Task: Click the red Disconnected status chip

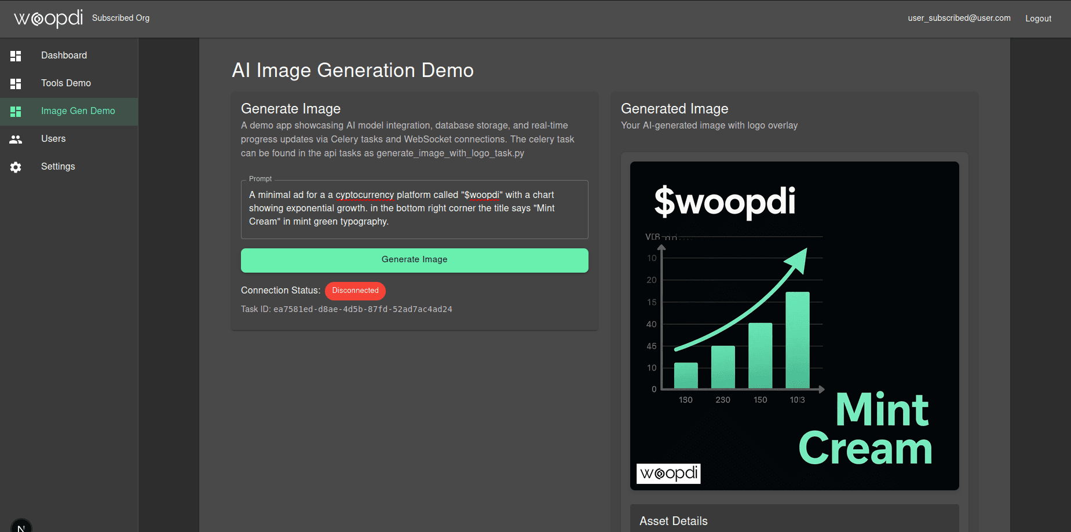Action: tap(355, 291)
